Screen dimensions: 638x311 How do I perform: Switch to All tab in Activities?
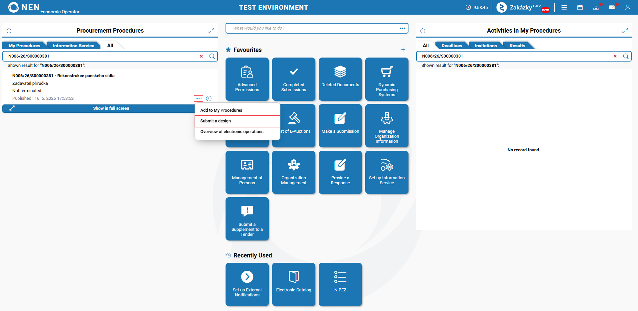coord(426,46)
